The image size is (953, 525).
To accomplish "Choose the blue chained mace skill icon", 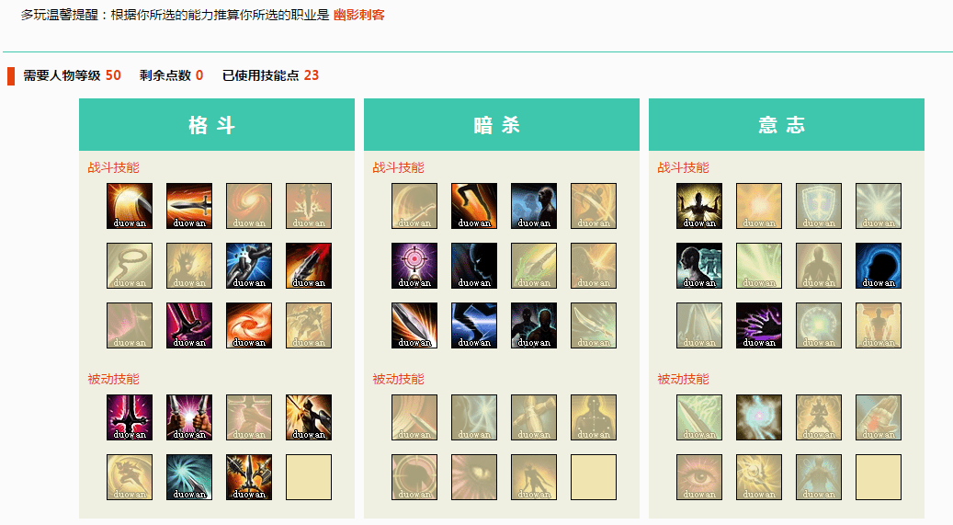I will coord(249,266).
